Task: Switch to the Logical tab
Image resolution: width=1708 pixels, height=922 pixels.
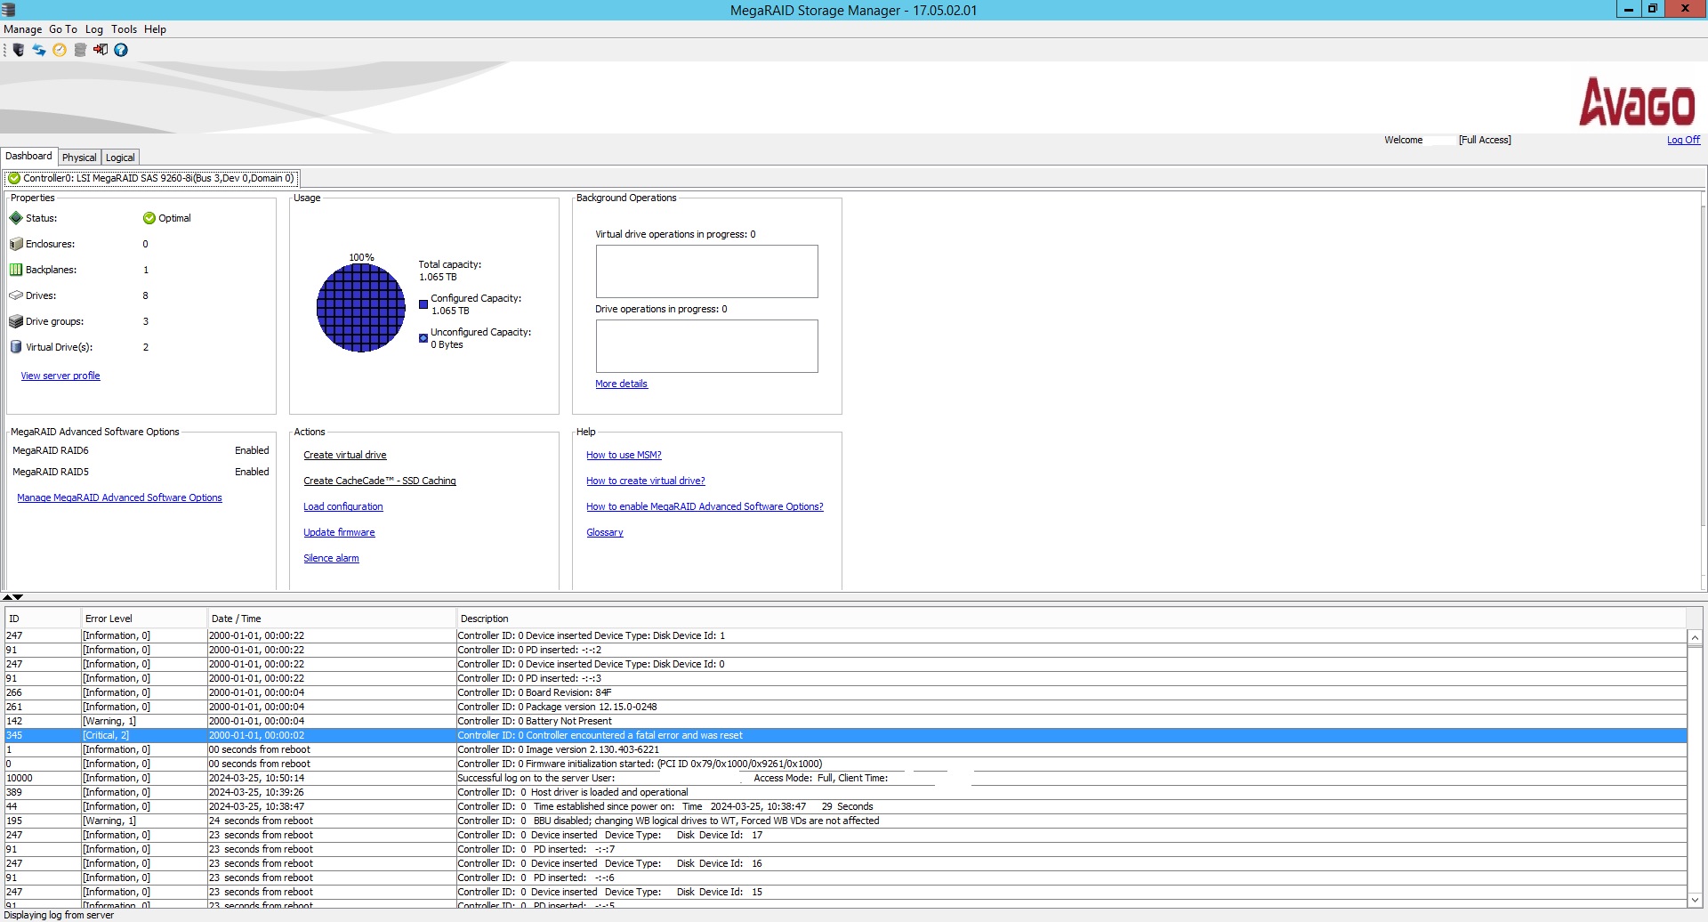Action: [120, 158]
